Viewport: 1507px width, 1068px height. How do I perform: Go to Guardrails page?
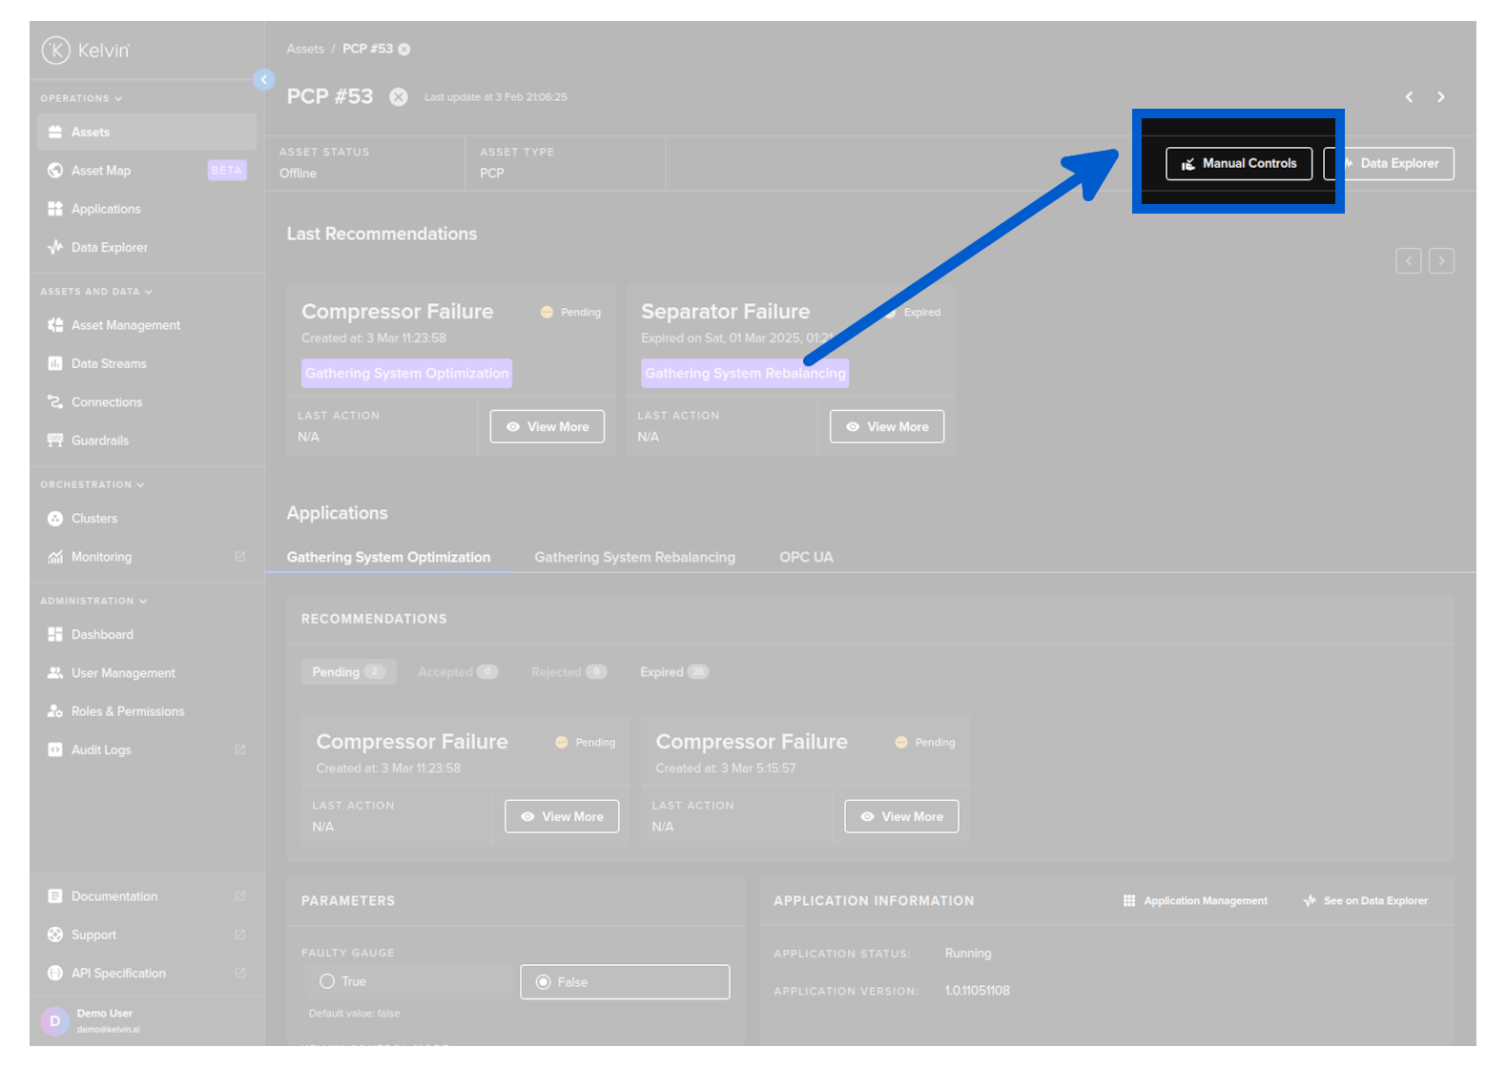(x=99, y=441)
